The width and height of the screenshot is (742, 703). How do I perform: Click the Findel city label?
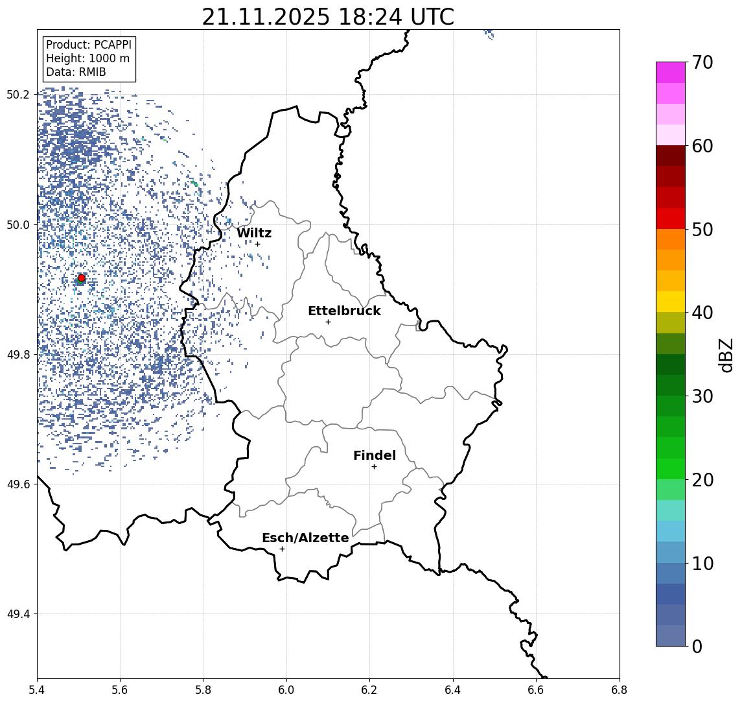(375, 455)
